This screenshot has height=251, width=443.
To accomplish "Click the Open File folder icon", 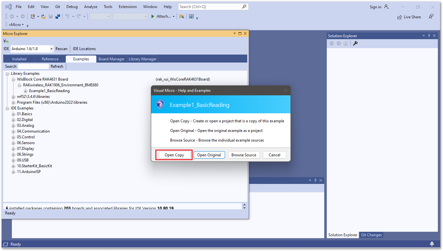I will [43, 16].
